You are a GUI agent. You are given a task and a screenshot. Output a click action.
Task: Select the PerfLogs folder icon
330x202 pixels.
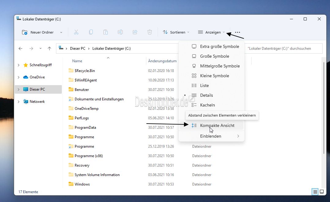click(71, 118)
